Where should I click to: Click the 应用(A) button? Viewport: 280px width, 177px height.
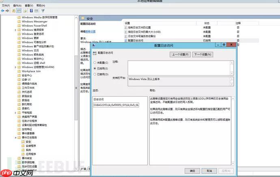226,171
